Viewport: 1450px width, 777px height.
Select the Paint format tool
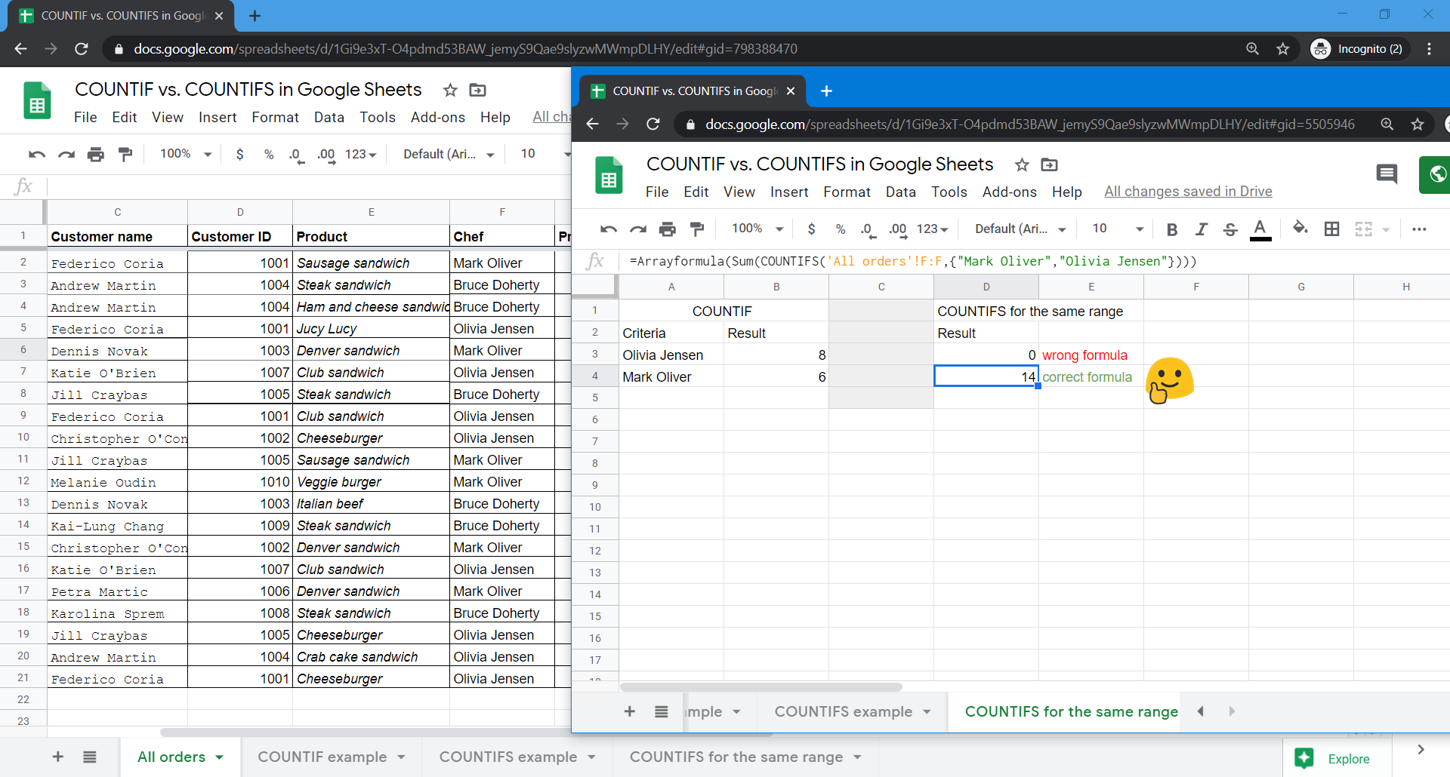[x=697, y=229]
